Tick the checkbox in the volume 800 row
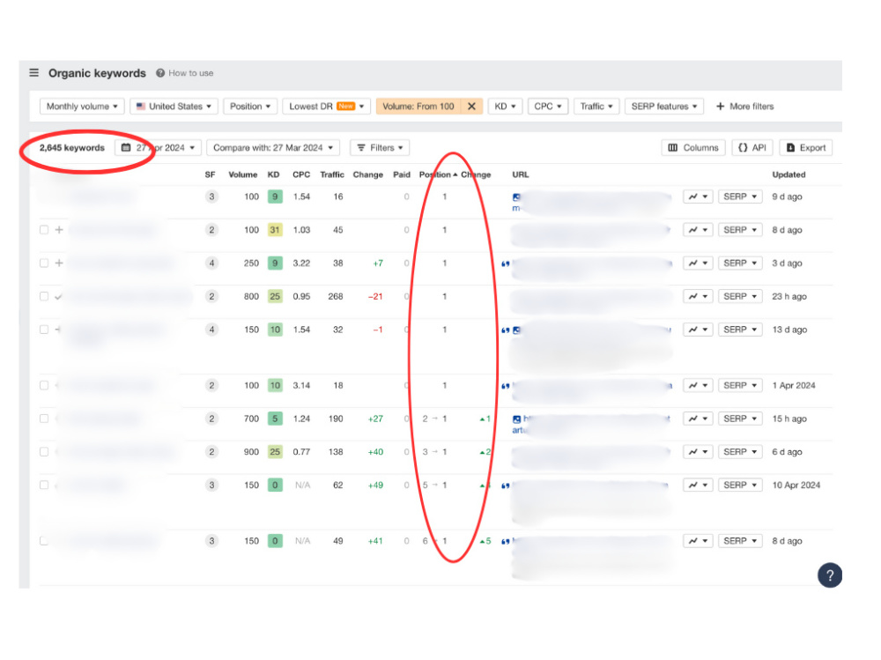 coord(44,296)
